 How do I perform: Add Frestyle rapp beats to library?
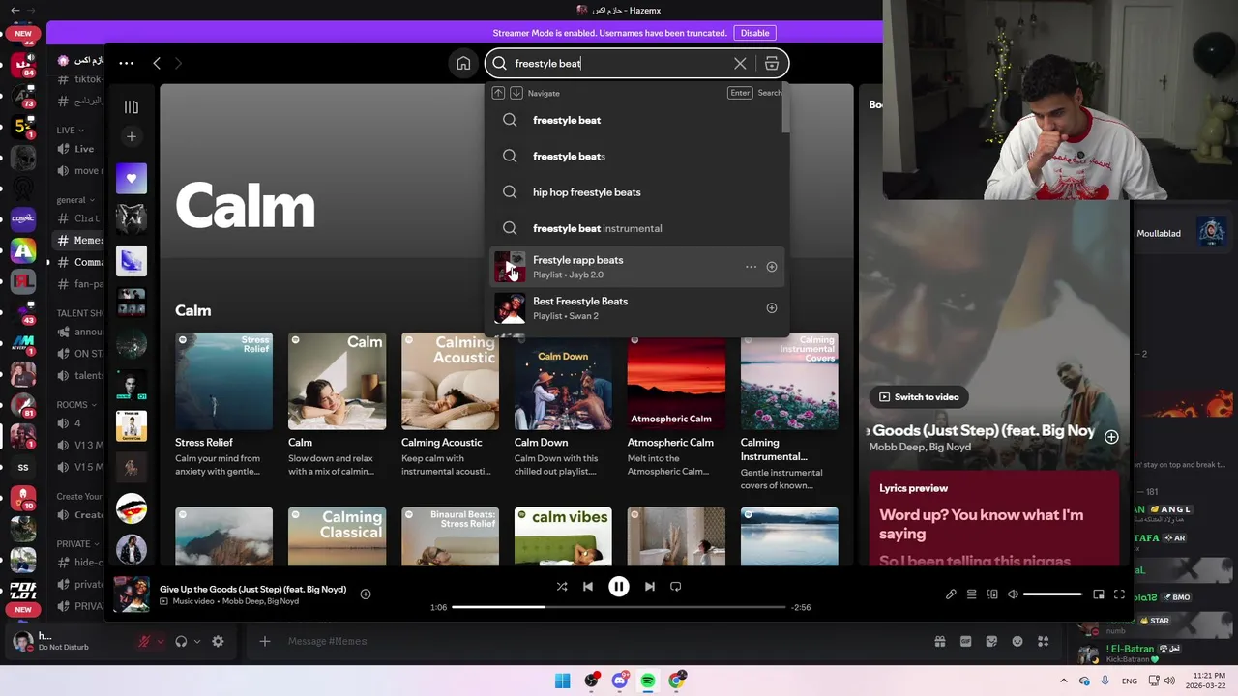(x=772, y=267)
